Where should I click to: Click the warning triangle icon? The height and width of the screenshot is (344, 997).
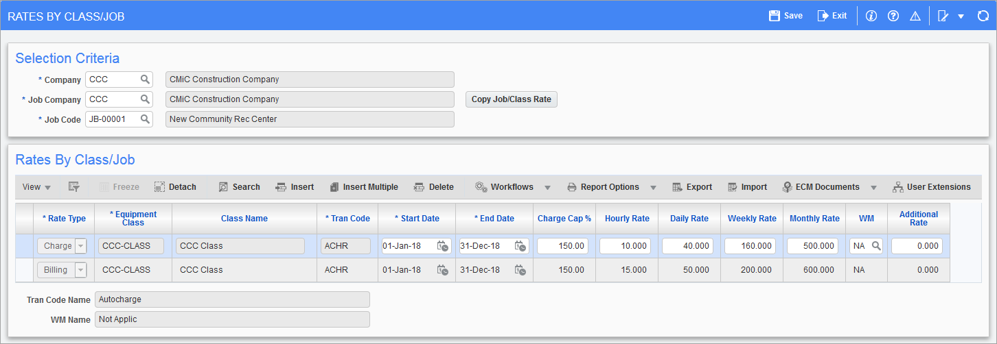tap(915, 16)
